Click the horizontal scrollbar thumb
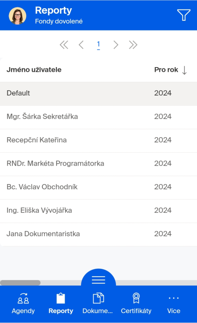The height and width of the screenshot is (323, 197). (20, 283)
